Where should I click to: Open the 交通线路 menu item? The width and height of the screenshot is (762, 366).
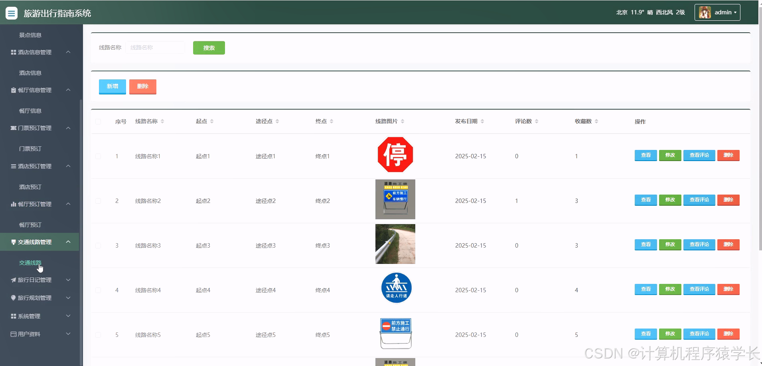click(x=30, y=263)
